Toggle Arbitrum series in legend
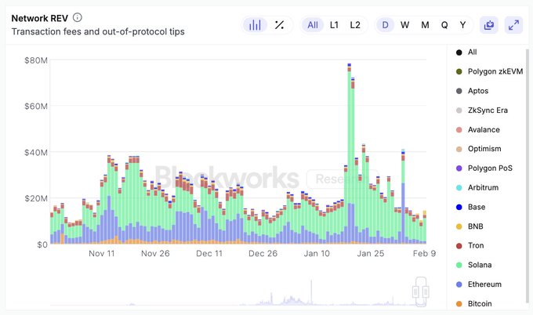The width and height of the screenshot is (533, 315). click(x=477, y=187)
